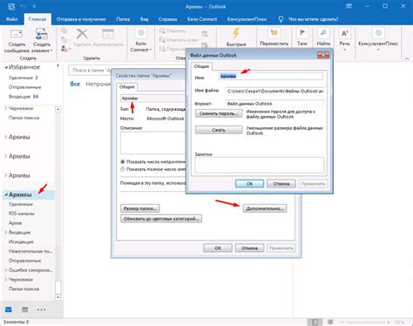Select RSS-каналы folder
Image resolution: width=413 pixels, height=326 pixels.
pyautogui.click(x=22, y=214)
